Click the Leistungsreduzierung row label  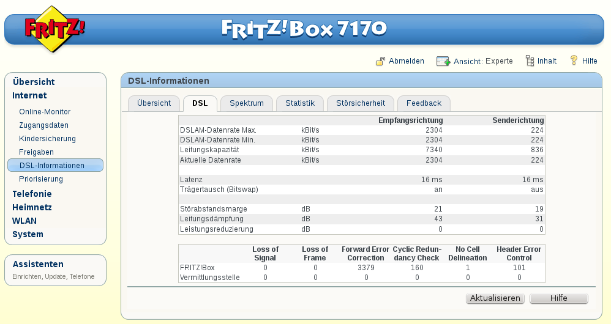pos(217,229)
